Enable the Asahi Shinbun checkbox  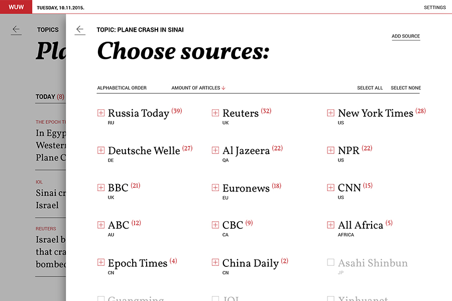pos(330,262)
